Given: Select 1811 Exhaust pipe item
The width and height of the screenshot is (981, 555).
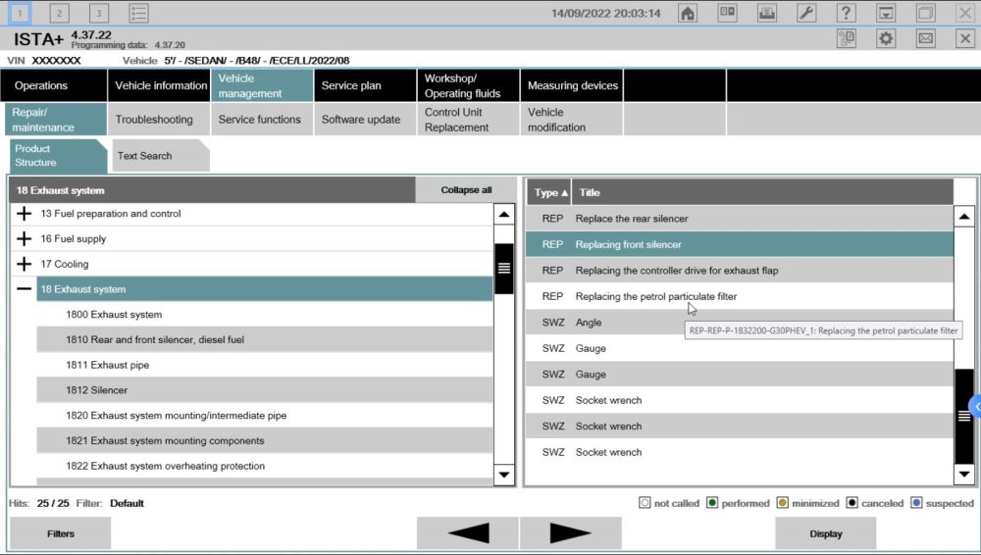Looking at the screenshot, I should pos(265,365).
